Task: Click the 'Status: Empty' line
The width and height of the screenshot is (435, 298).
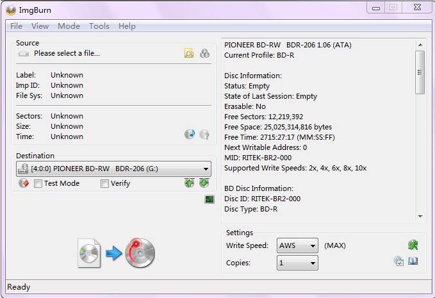Action: (247, 86)
